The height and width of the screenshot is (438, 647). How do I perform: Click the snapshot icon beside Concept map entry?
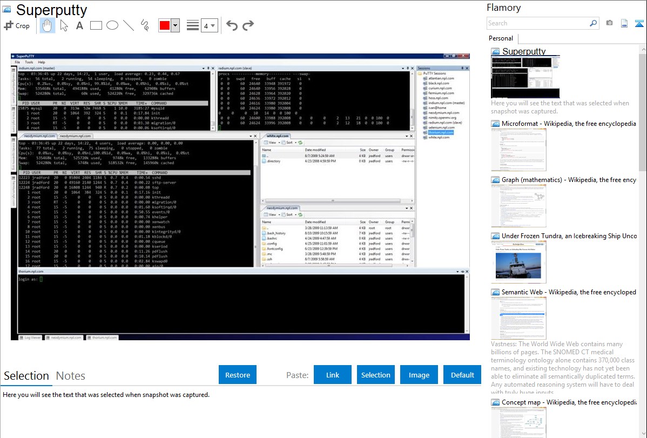(495, 402)
